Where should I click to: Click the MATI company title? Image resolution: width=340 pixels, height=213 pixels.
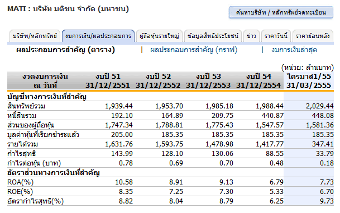click(x=68, y=9)
